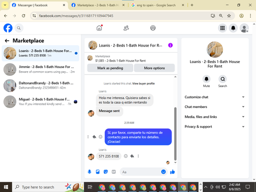Open the volume control in system tray

coord(218,187)
